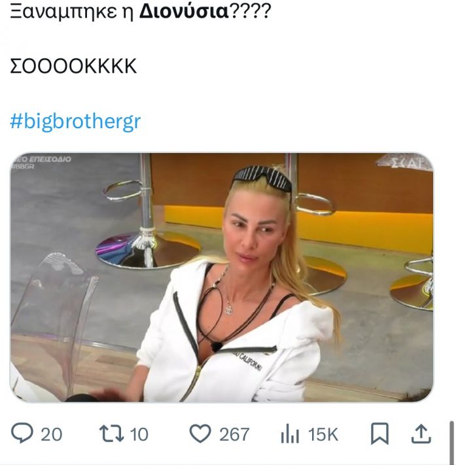Screen dimensions: 458x465
Task: Click the word Ξαναμπηκε in the tweet
Action: 63,12
